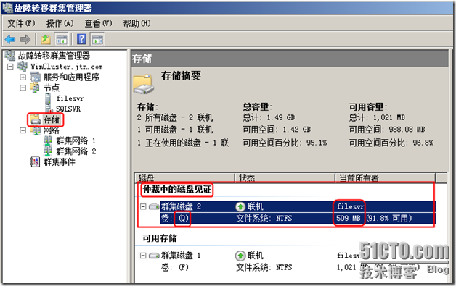
Task: Click the 群集磁盘 2 disk drive icon
Action: (154, 206)
